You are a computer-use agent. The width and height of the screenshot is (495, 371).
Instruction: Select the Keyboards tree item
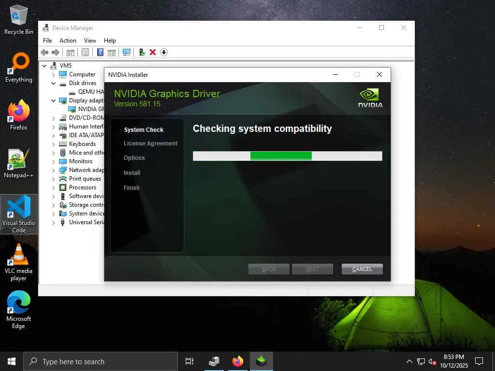point(82,144)
